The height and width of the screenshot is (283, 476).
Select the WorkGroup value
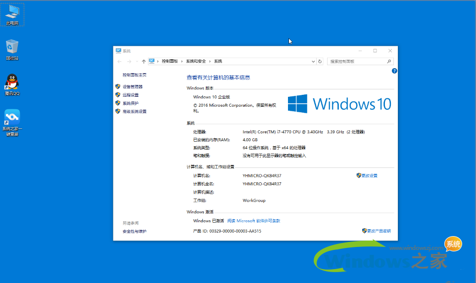coord(254,201)
